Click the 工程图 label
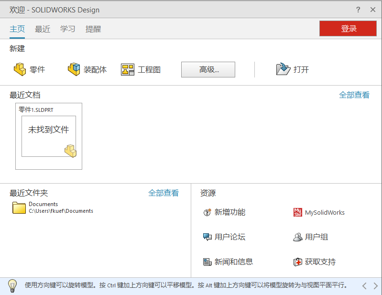This screenshot has width=382, height=295. 149,70
